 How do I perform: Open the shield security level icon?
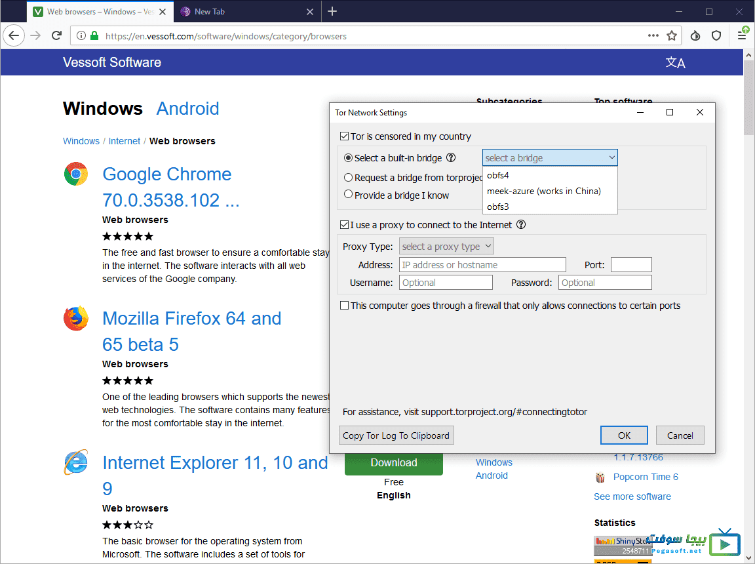pyautogui.click(x=716, y=35)
